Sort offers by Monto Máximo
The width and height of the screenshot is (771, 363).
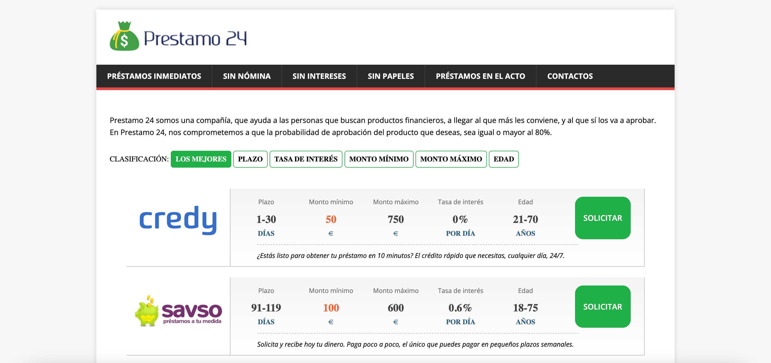pyautogui.click(x=451, y=159)
